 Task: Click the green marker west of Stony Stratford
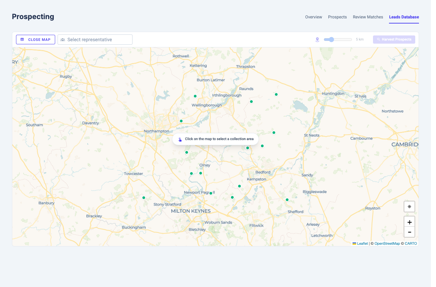[144, 198]
